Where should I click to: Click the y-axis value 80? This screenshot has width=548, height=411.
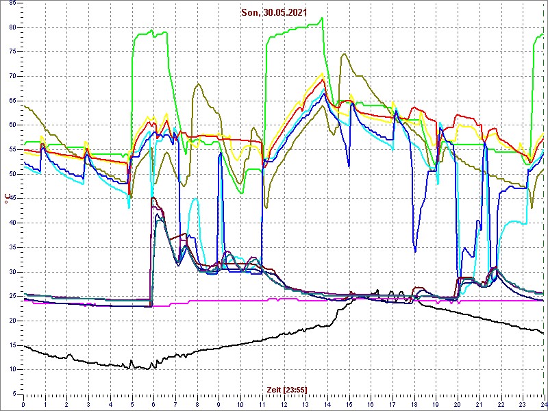coord(12,27)
